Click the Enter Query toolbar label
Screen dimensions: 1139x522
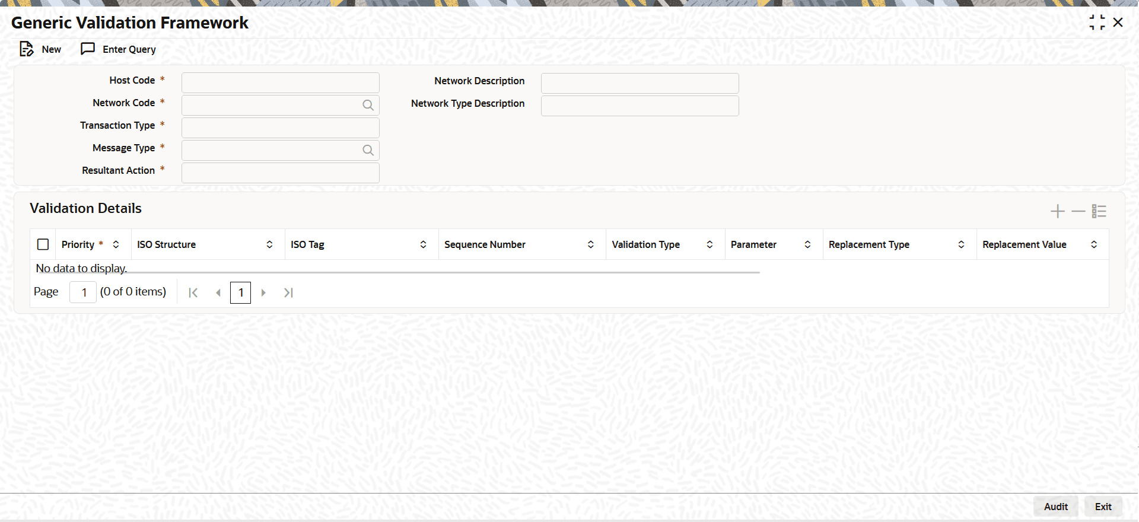(129, 49)
